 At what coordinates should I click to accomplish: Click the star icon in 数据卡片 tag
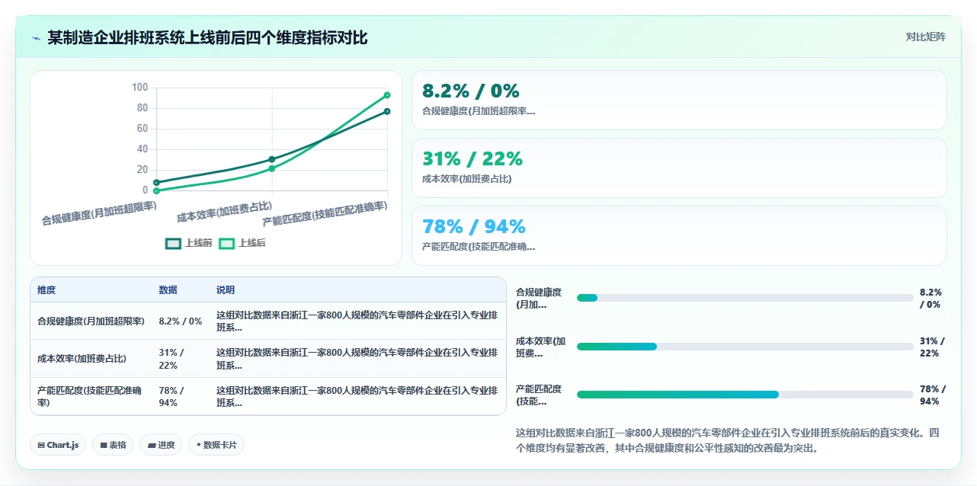pos(199,445)
